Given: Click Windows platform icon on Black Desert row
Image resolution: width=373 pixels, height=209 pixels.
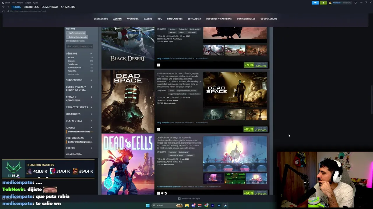Looking at the screenshot, I should (x=159, y=65).
